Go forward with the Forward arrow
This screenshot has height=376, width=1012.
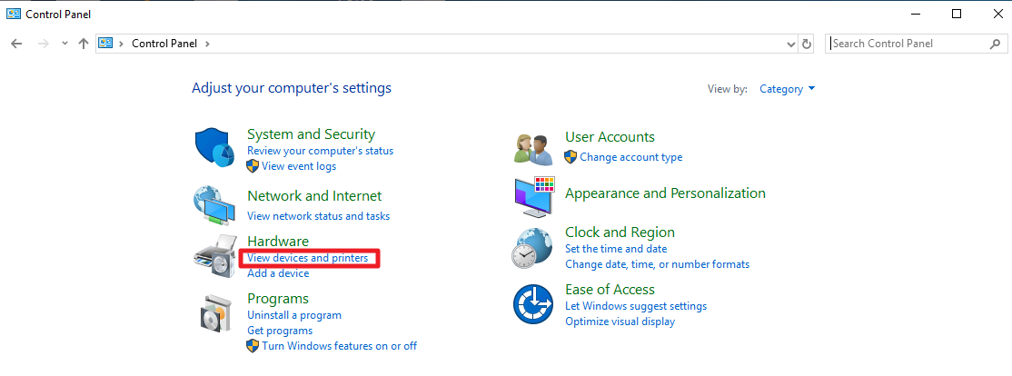click(44, 44)
